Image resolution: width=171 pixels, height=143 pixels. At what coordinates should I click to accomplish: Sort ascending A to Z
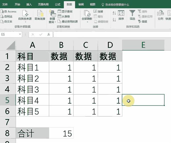coord(114,13)
